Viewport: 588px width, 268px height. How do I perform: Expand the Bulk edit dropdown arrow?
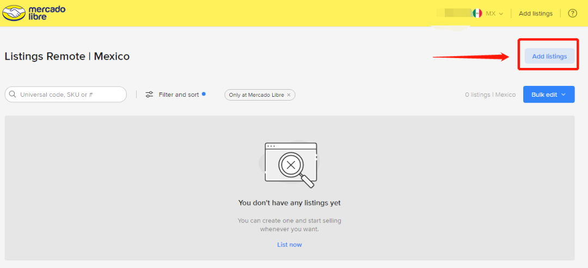[x=563, y=95]
